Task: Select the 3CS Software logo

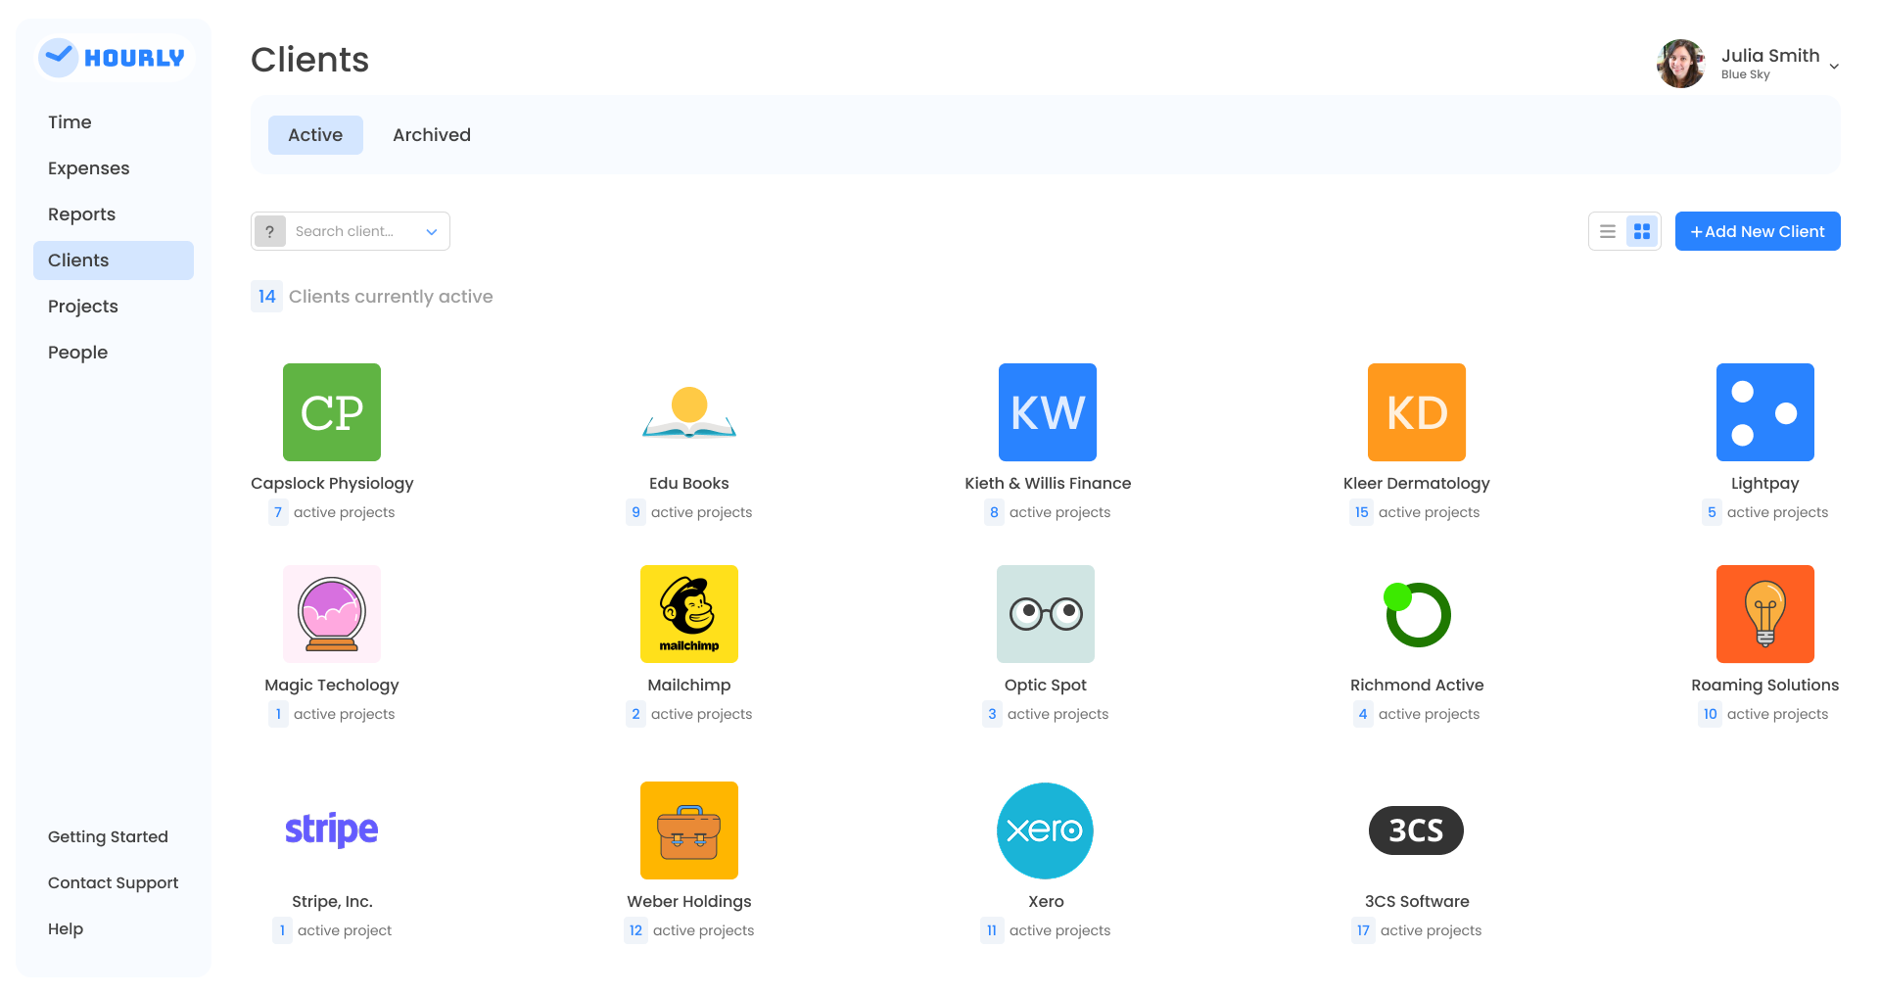Action: (x=1417, y=830)
